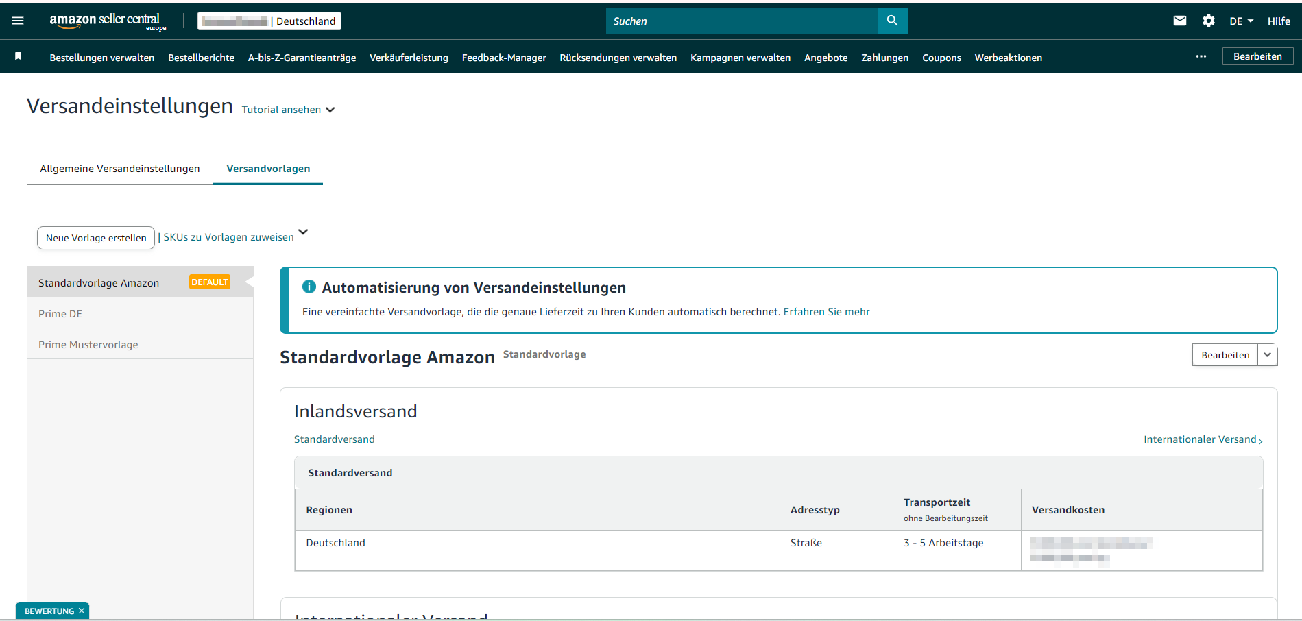Click Neue Vorlage erstellen button

pyautogui.click(x=96, y=238)
